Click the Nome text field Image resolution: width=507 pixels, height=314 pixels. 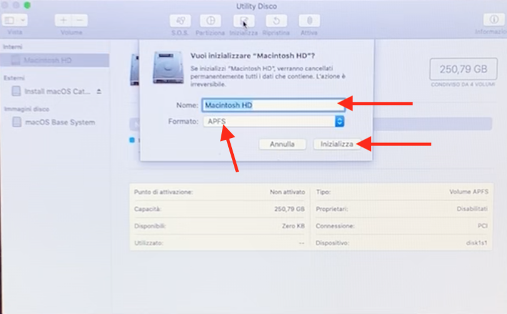point(274,105)
